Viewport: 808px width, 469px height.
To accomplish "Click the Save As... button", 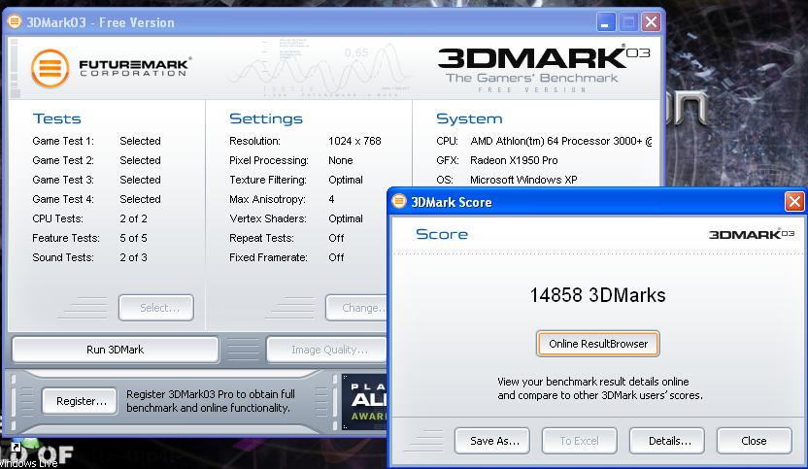I will click(492, 441).
